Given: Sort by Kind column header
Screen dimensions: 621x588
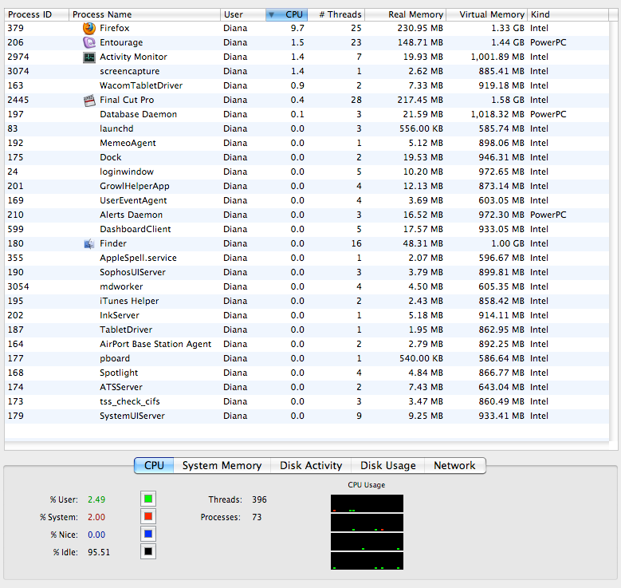Looking at the screenshot, I should coord(568,14).
